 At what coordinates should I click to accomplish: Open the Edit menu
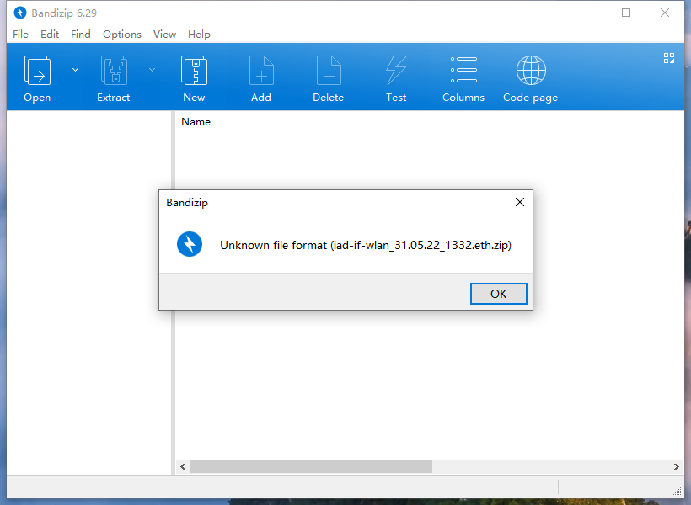point(50,35)
